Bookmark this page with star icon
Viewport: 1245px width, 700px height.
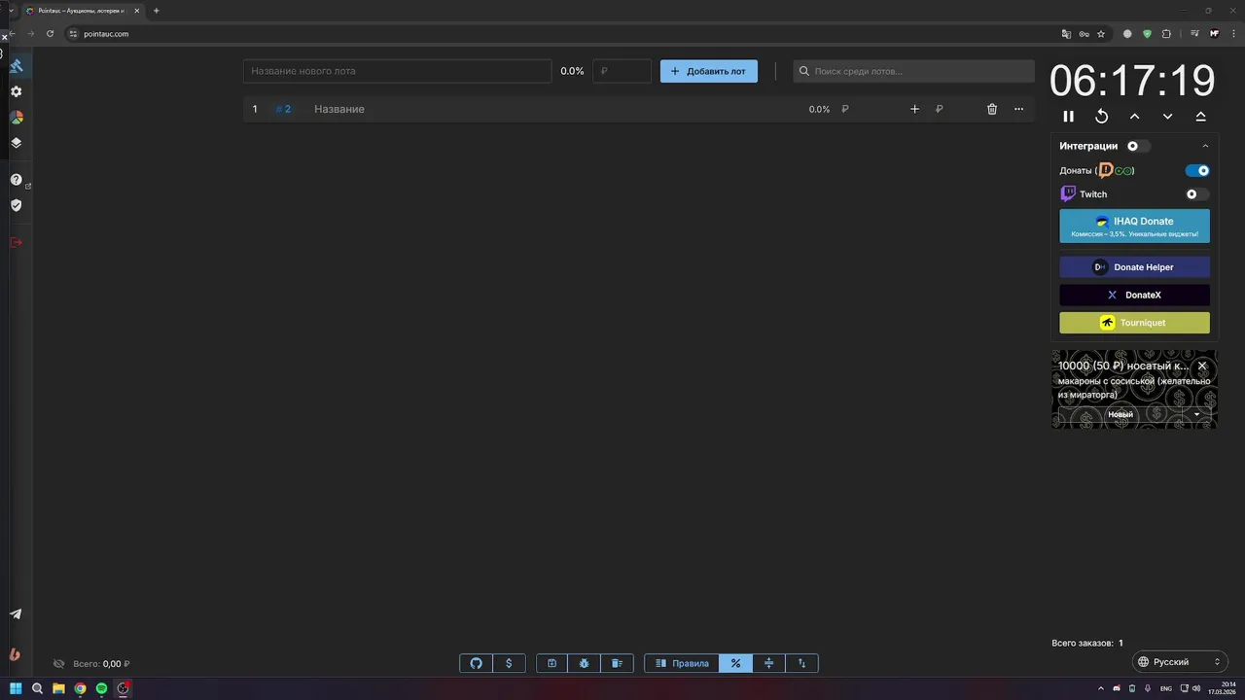click(x=1101, y=34)
